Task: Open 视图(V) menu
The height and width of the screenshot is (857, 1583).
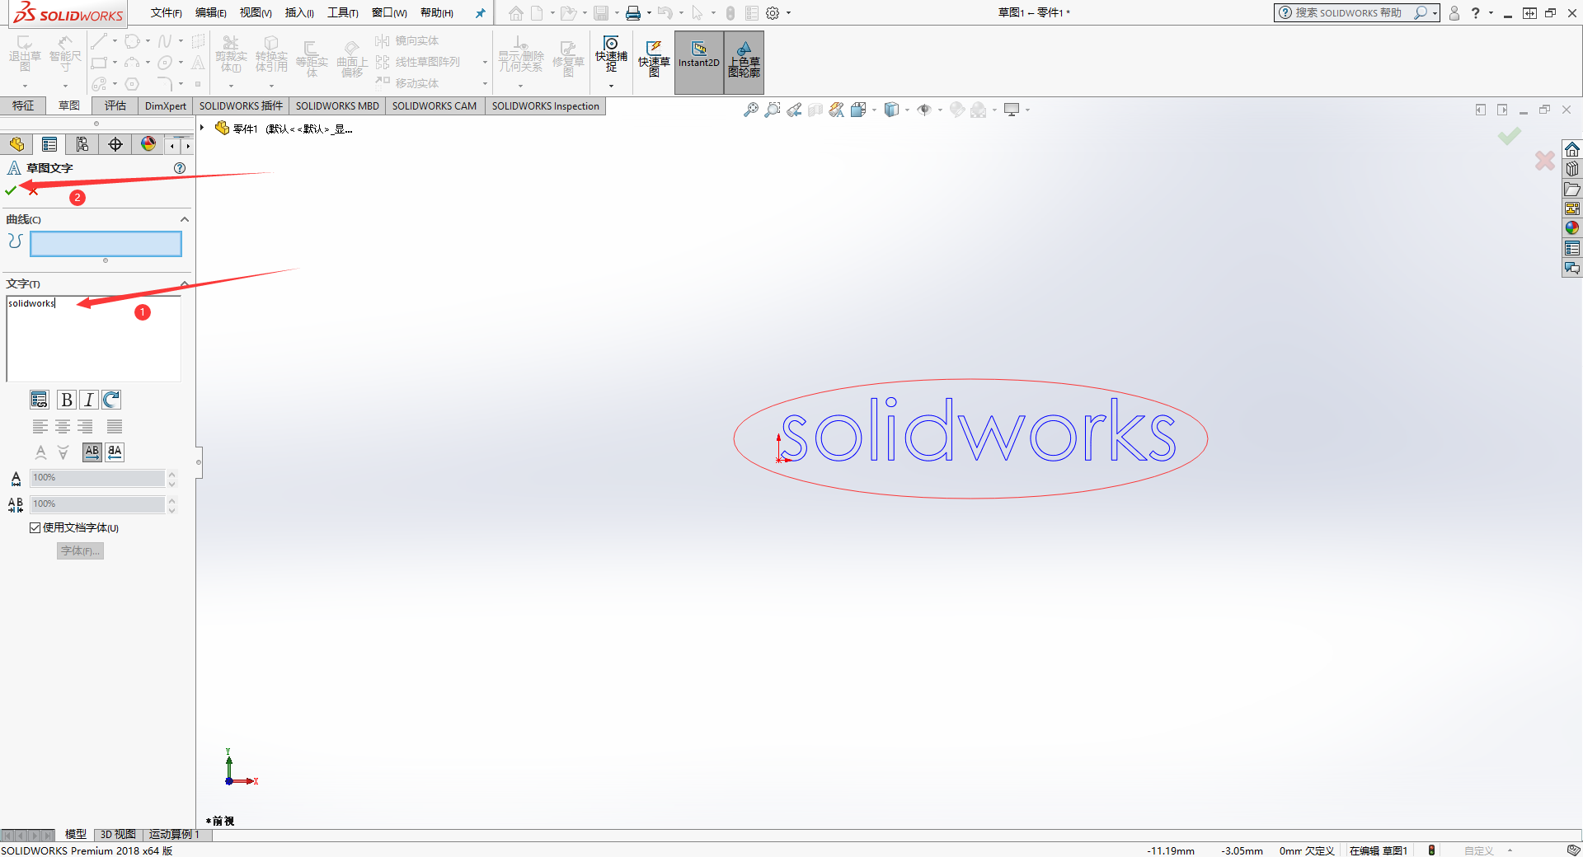Action: tap(256, 12)
